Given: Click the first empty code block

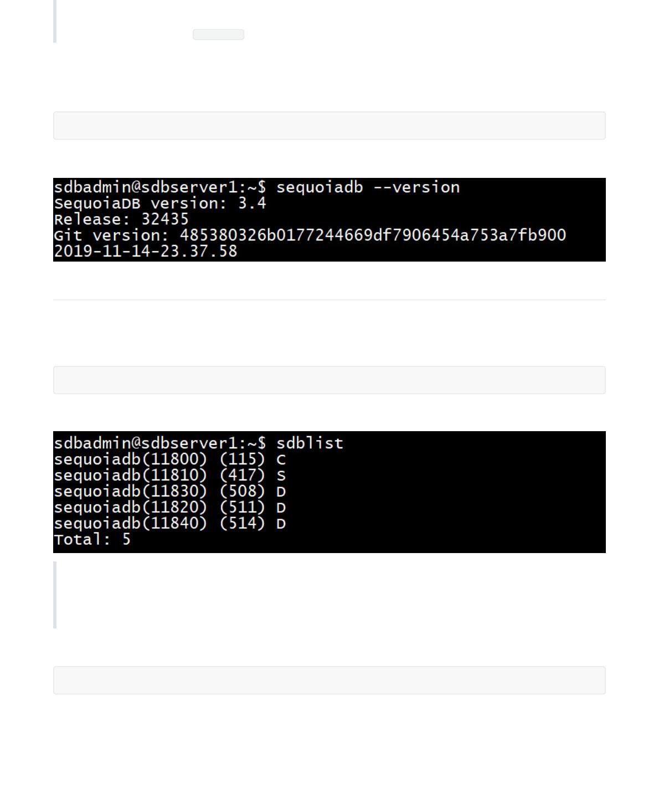Looking at the screenshot, I should pyautogui.click(x=329, y=125).
